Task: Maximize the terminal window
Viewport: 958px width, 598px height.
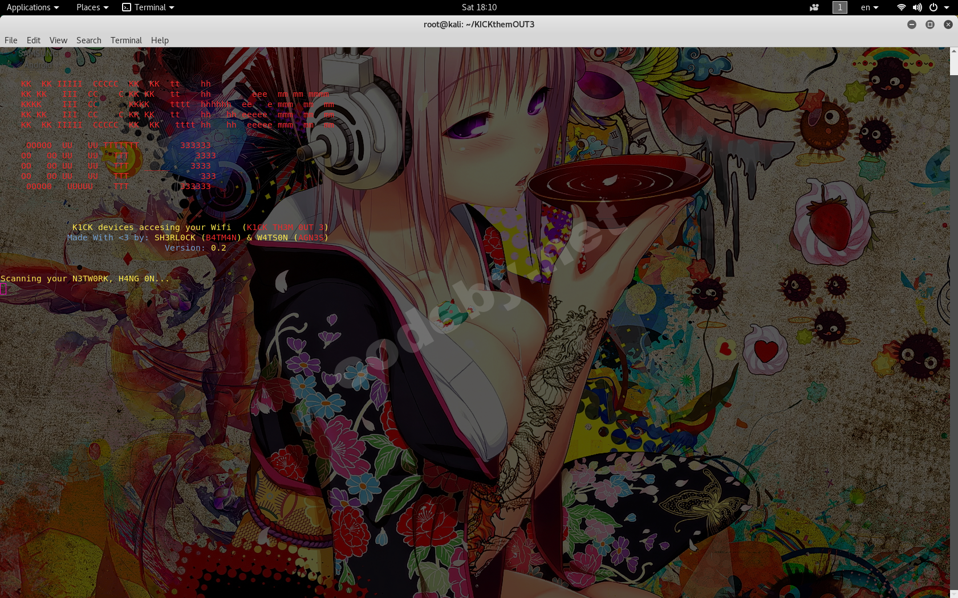Action: (930, 24)
